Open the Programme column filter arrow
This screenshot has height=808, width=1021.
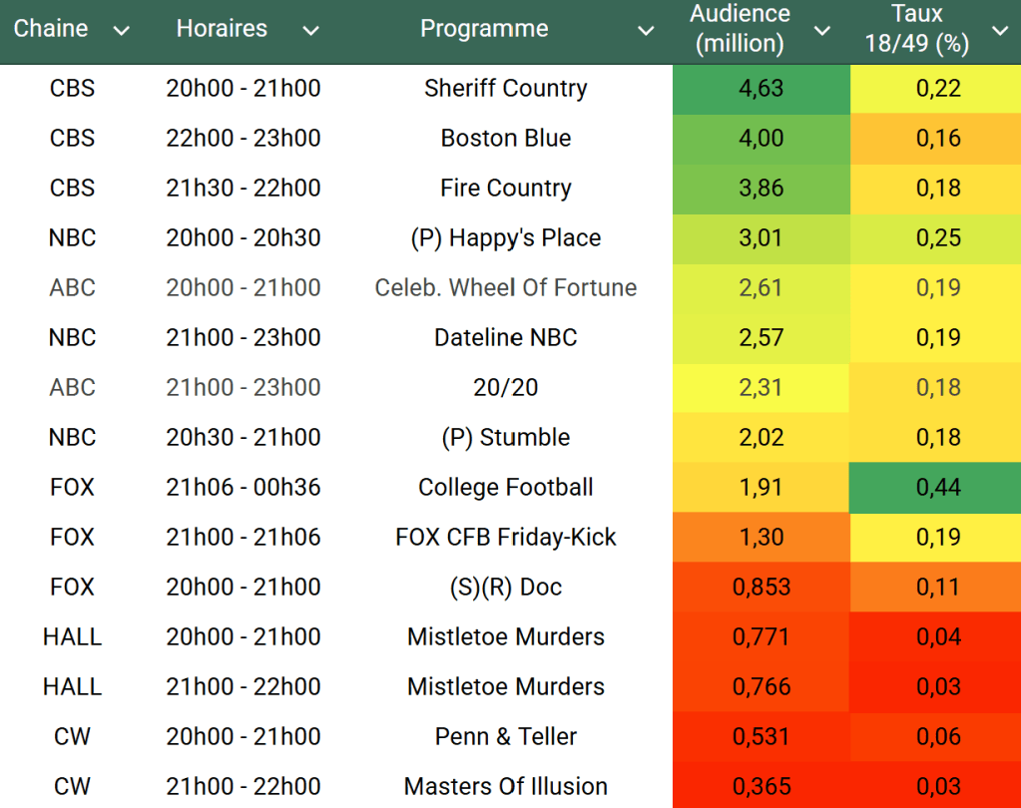(646, 31)
